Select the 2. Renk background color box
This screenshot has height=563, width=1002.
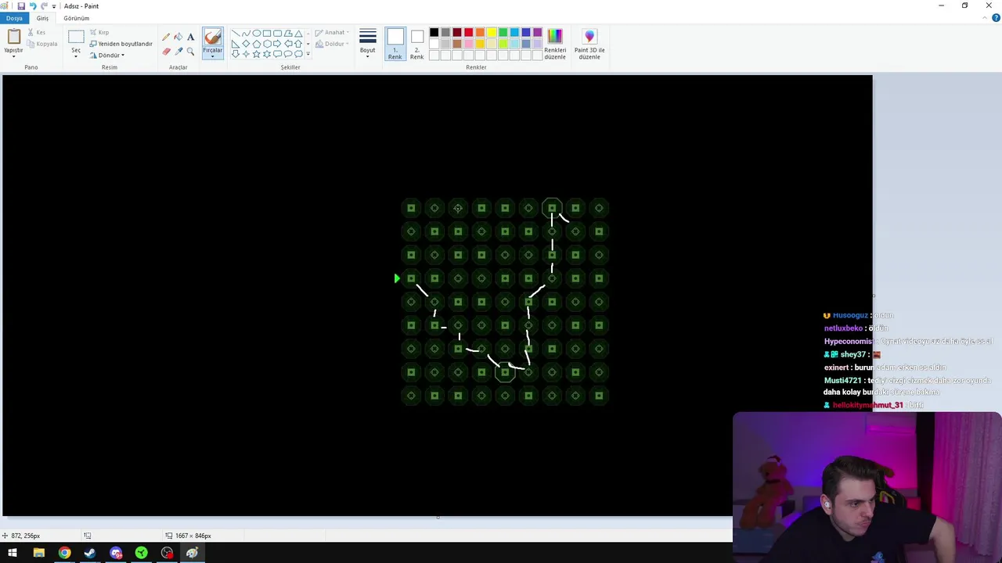coord(417,45)
